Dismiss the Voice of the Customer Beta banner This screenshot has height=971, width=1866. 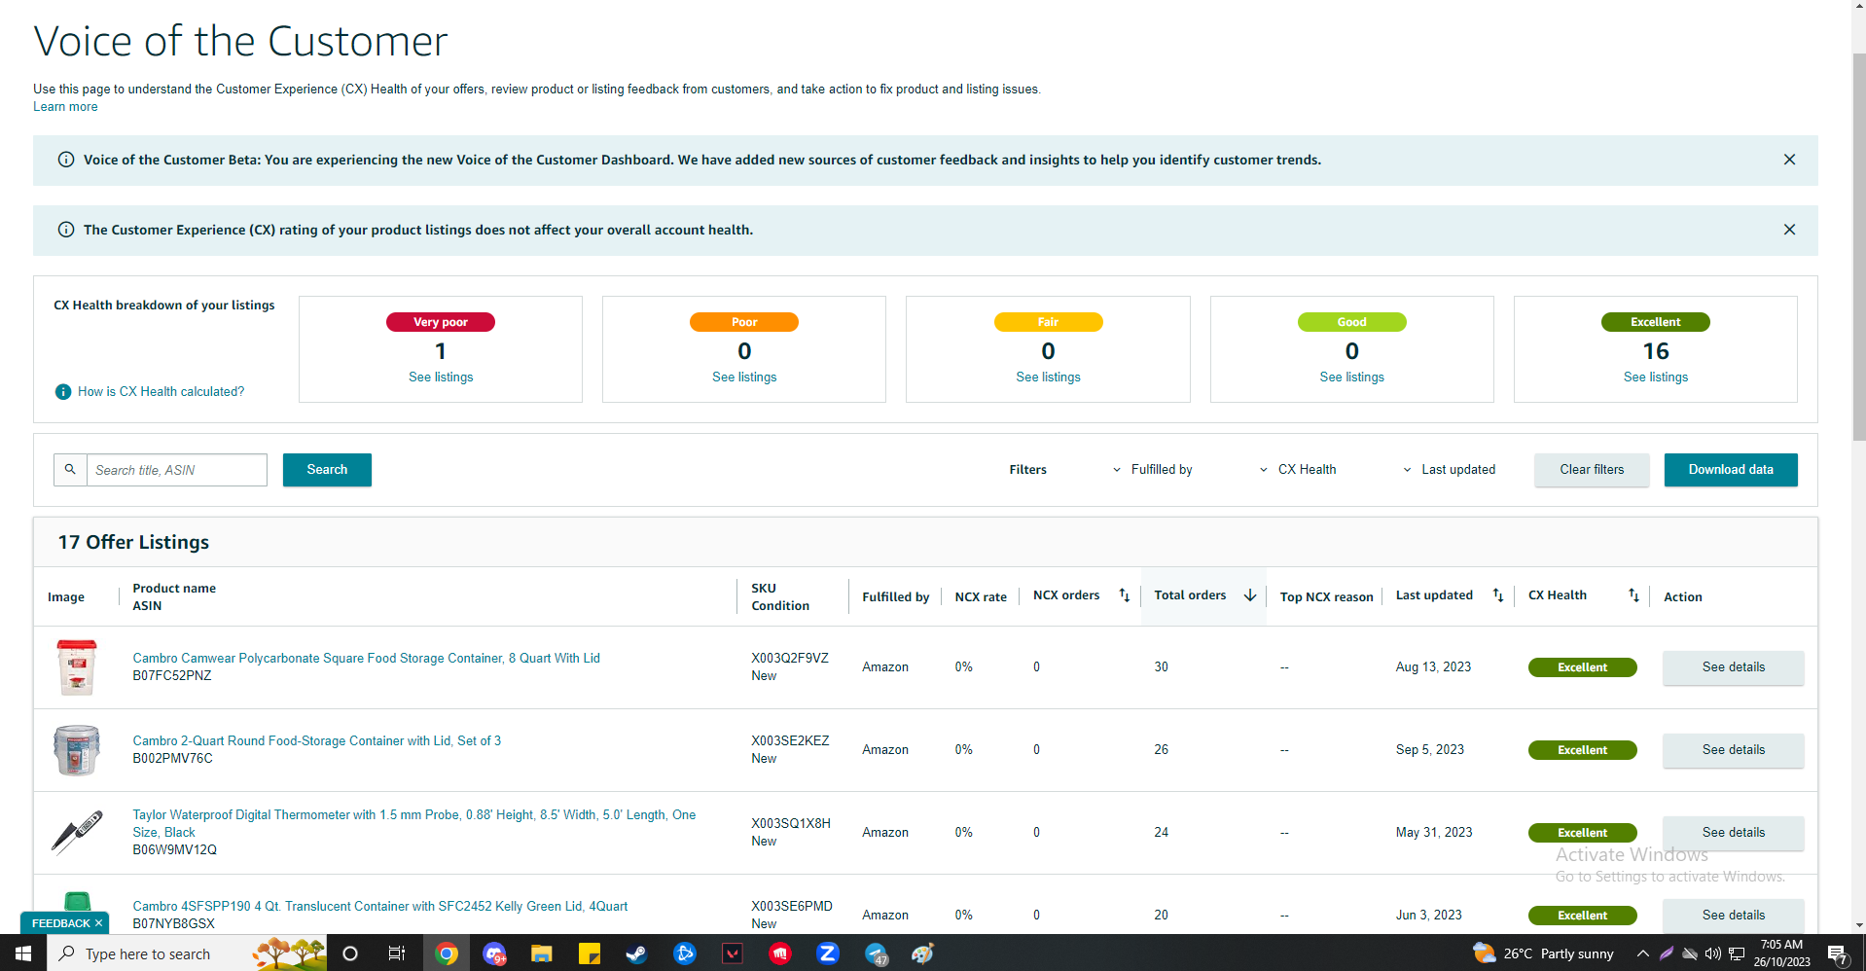tap(1789, 160)
